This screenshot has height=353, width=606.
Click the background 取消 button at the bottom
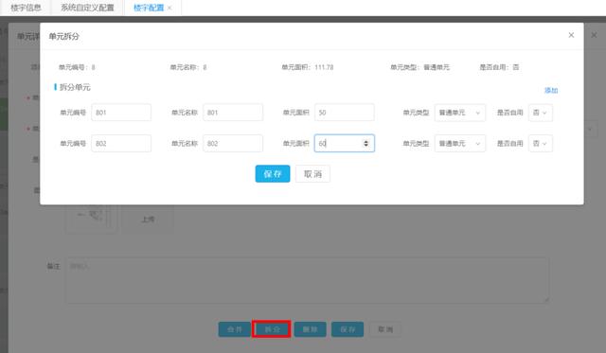coord(385,329)
